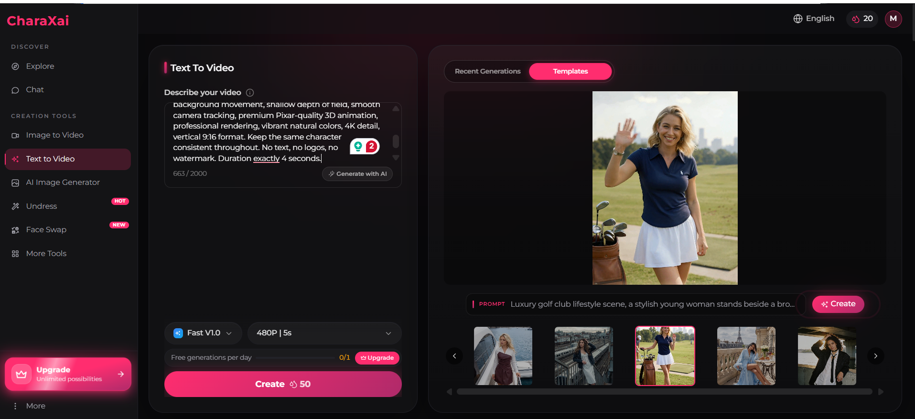Expand the 480P | 5s resolution dropdown

[324, 333]
